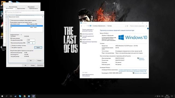Open the volume tray icon
This screenshot has height=98, width=175.
click(x=160, y=96)
